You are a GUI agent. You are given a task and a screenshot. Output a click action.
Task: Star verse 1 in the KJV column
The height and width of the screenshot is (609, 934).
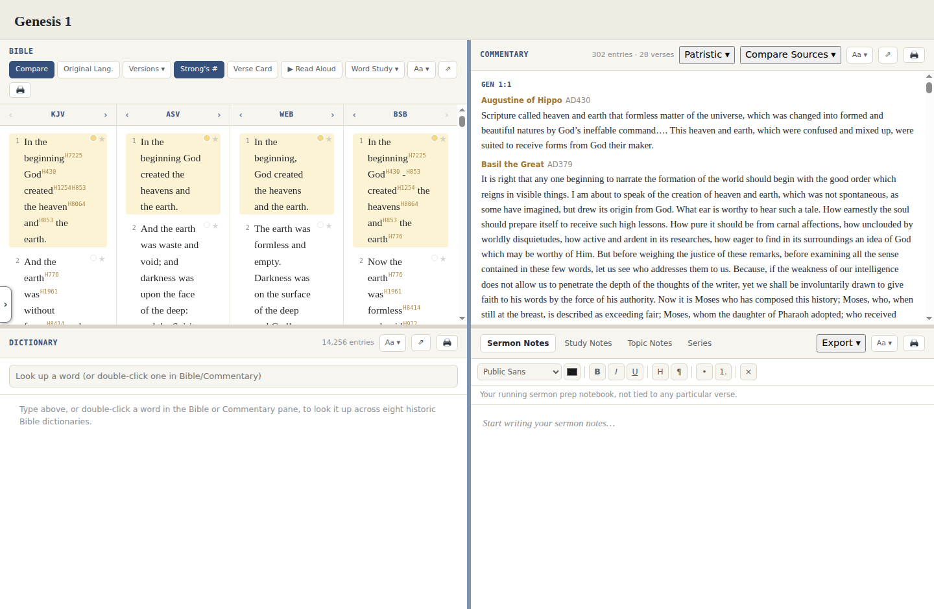pos(102,139)
